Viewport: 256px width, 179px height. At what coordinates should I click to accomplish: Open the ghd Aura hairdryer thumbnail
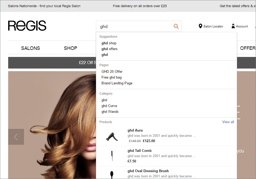[112, 136]
